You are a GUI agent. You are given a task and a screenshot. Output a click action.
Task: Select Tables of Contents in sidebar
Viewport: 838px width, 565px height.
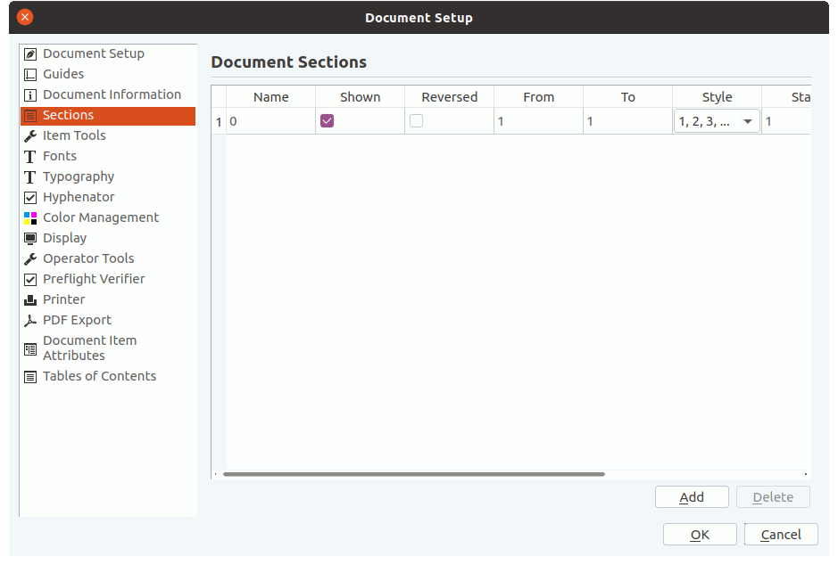(x=99, y=376)
